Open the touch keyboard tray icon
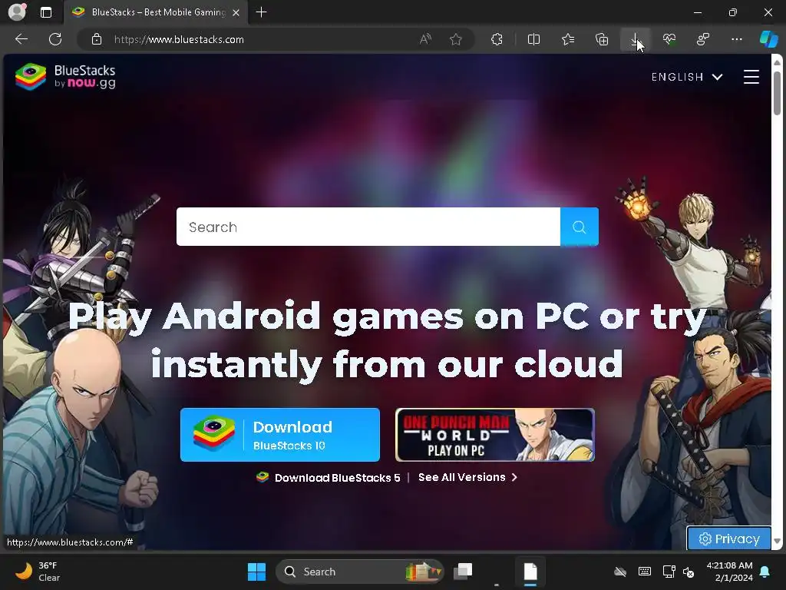This screenshot has height=590, width=786. pyautogui.click(x=645, y=572)
